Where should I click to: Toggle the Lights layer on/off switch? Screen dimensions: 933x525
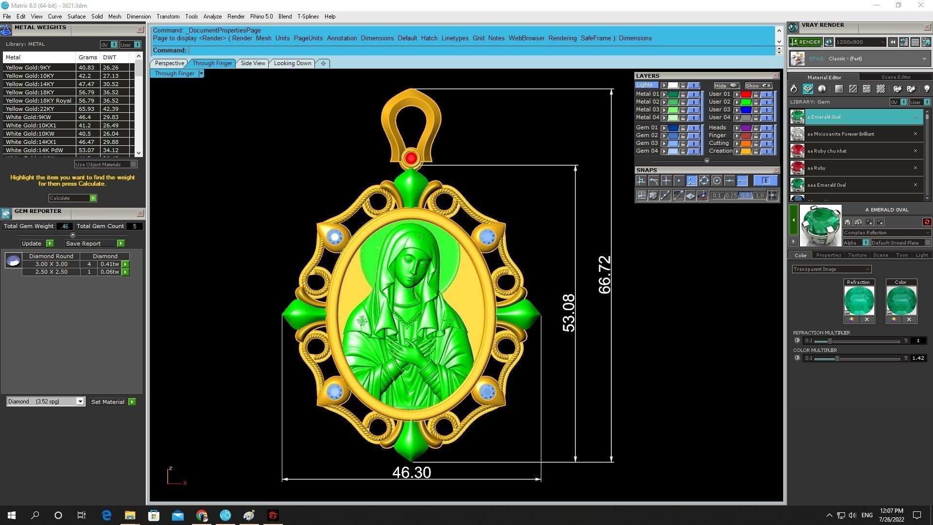[x=693, y=86]
